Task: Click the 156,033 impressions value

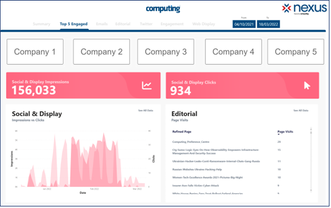Action: click(x=34, y=90)
